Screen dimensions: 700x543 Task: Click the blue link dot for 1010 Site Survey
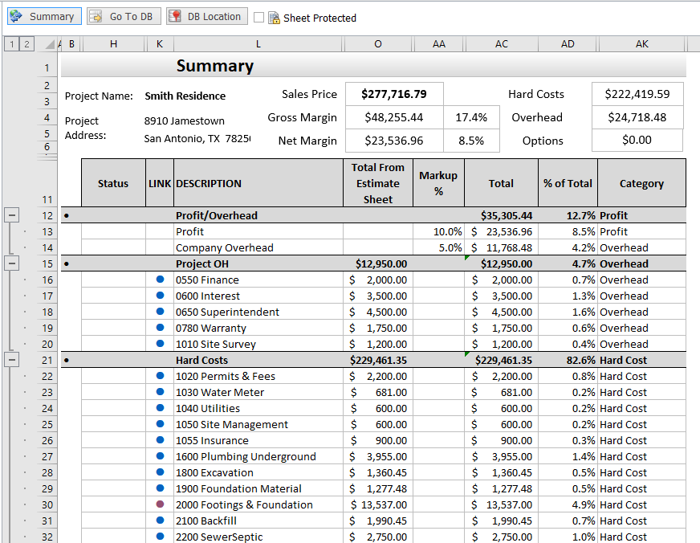(x=160, y=344)
